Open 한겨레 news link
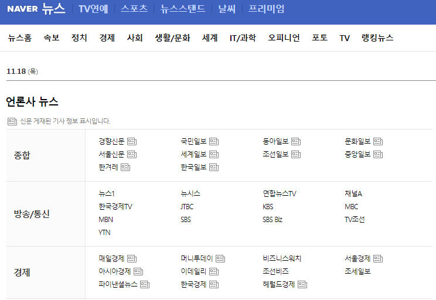This screenshot has width=436, height=300. [x=108, y=168]
